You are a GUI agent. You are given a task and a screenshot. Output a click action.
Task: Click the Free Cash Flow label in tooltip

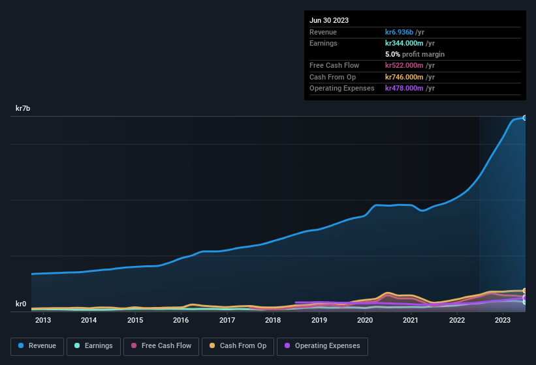point(334,65)
